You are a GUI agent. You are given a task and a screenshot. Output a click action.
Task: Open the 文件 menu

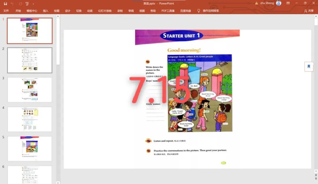pyautogui.click(x=6, y=11)
